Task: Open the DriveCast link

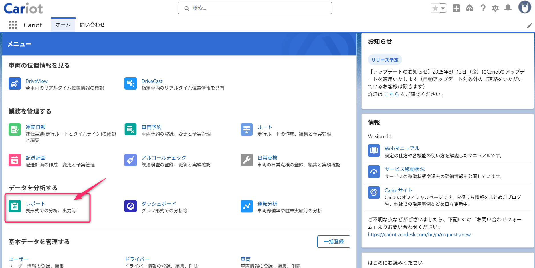Action: tap(152, 81)
